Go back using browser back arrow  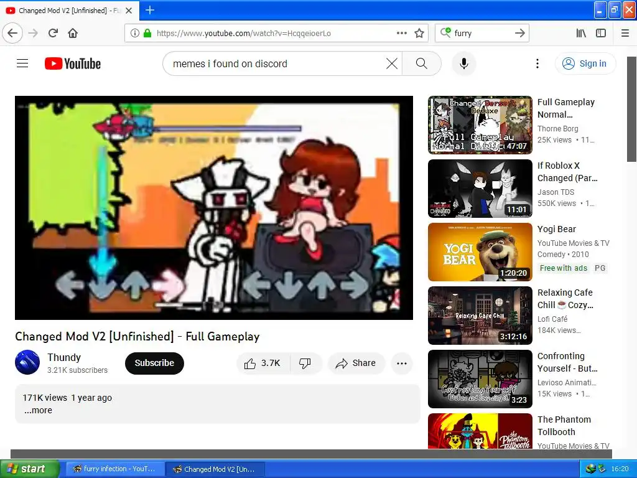[x=12, y=34]
